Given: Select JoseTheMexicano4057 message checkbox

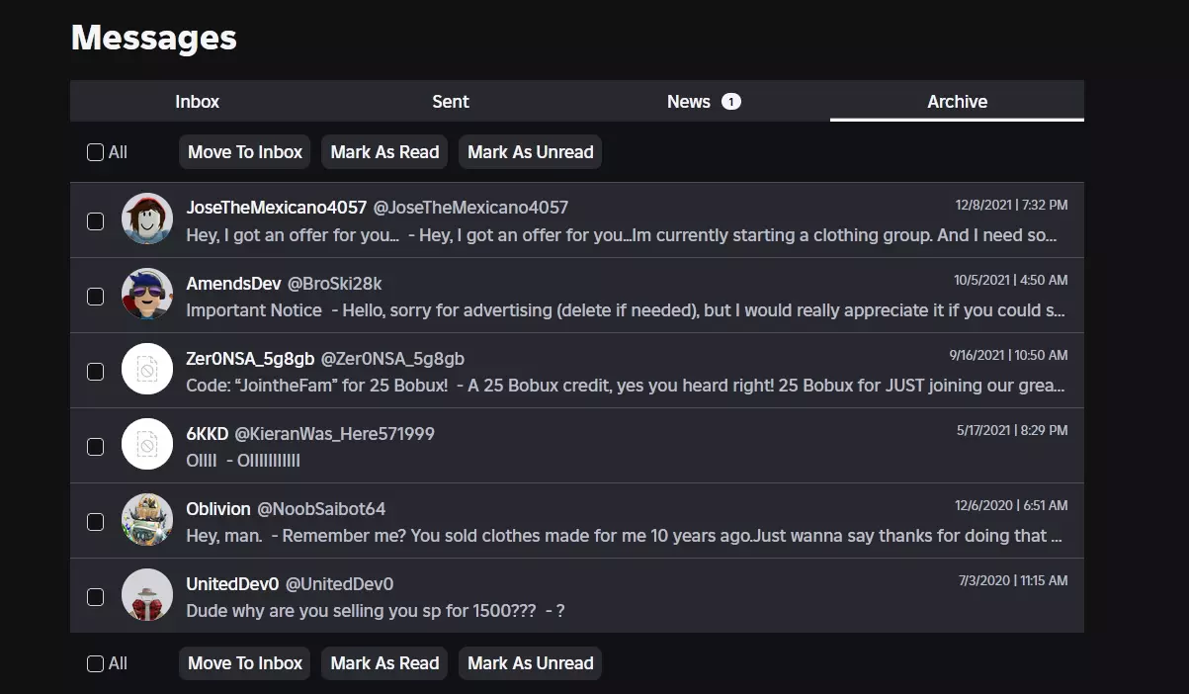Looking at the screenshot, I should pos(95,221).
